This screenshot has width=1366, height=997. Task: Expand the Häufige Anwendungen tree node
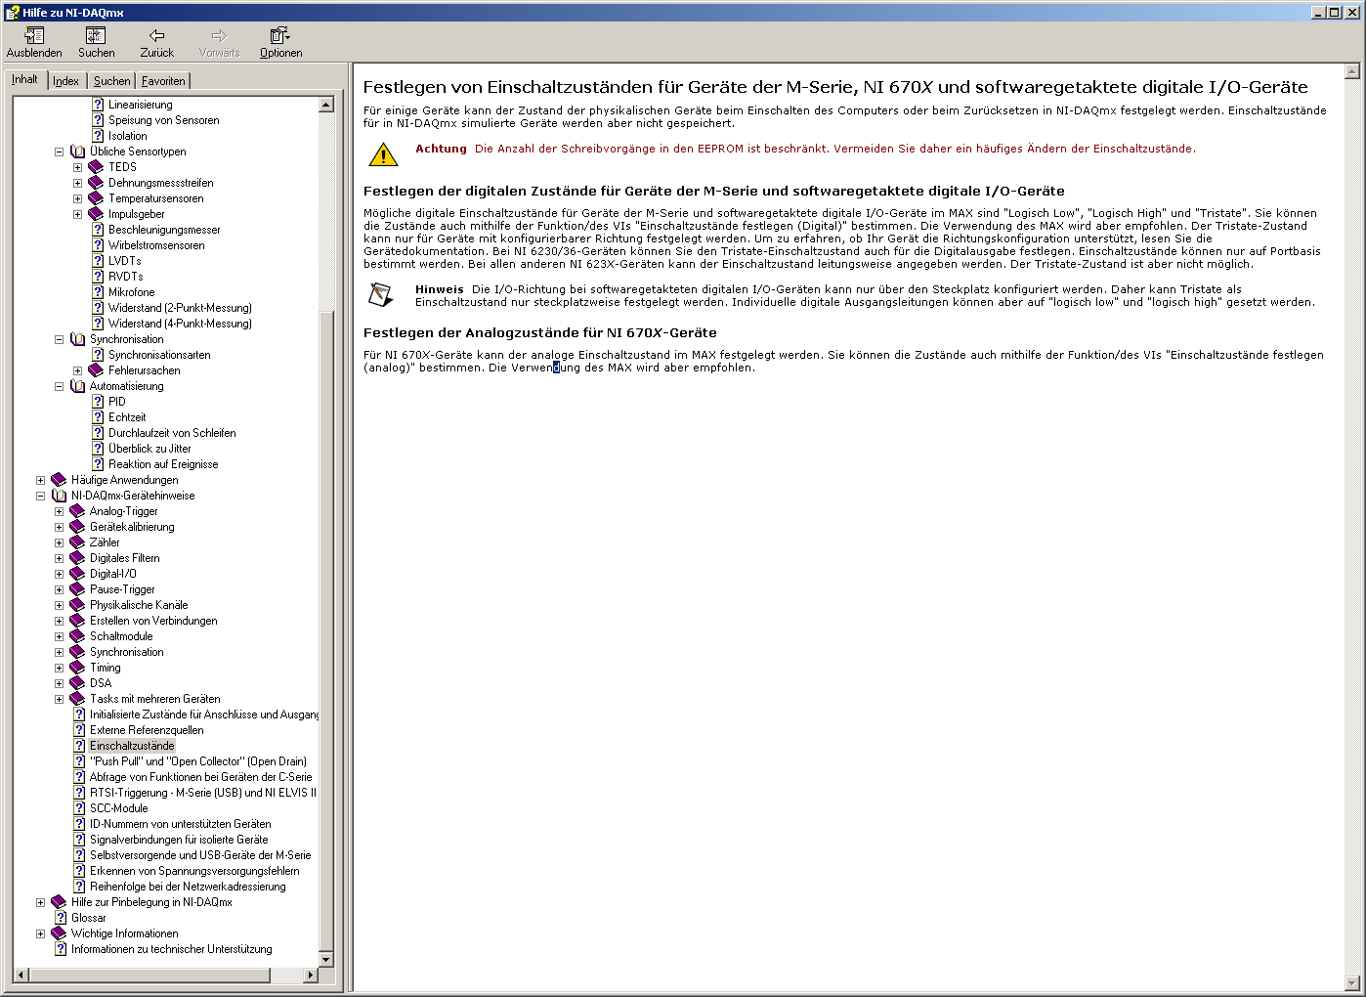tap(40, 480)
